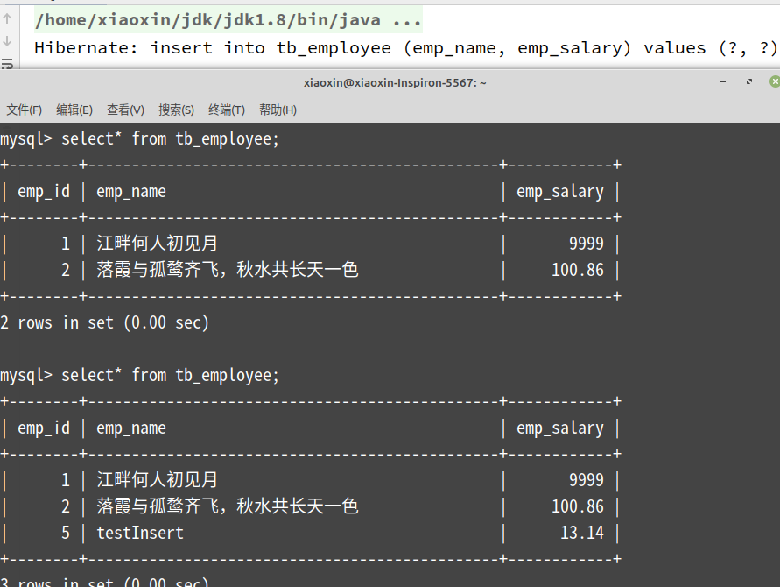The width and height of the screenshot is (780, 587).
Task: Minimize the terminal window
Action: tap(723, 81)
